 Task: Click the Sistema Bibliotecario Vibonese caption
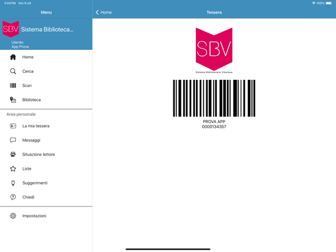[x=214, y=72]
